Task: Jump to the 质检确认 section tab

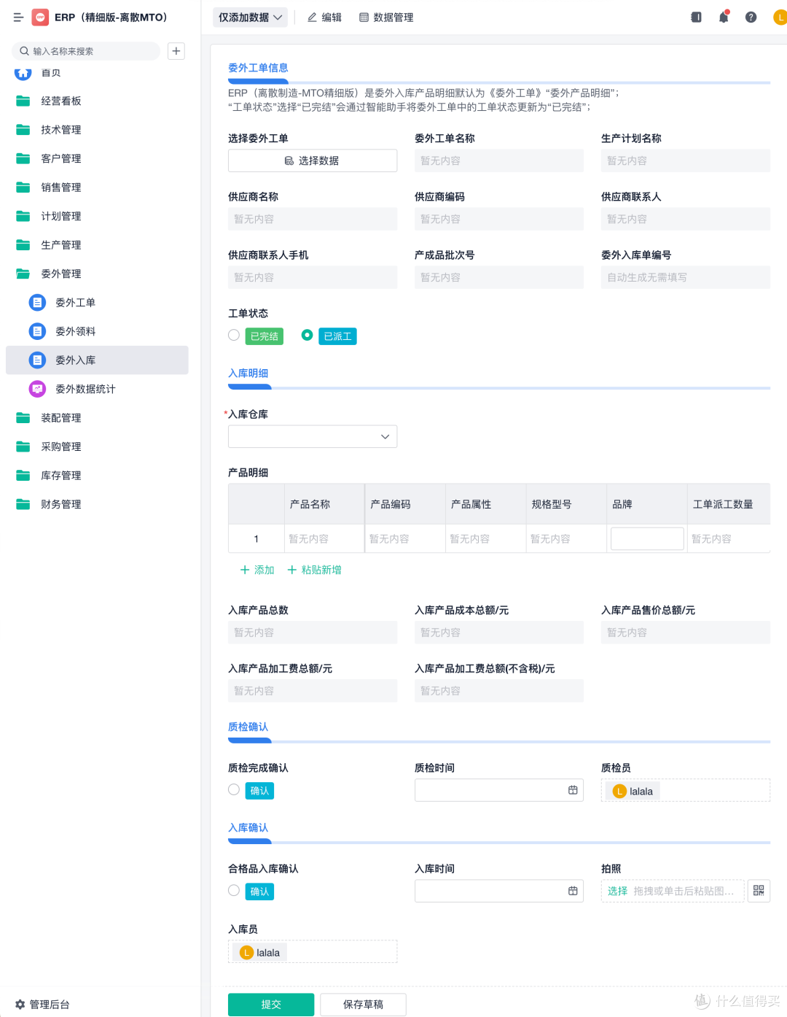Action: (x=248, y=727)
